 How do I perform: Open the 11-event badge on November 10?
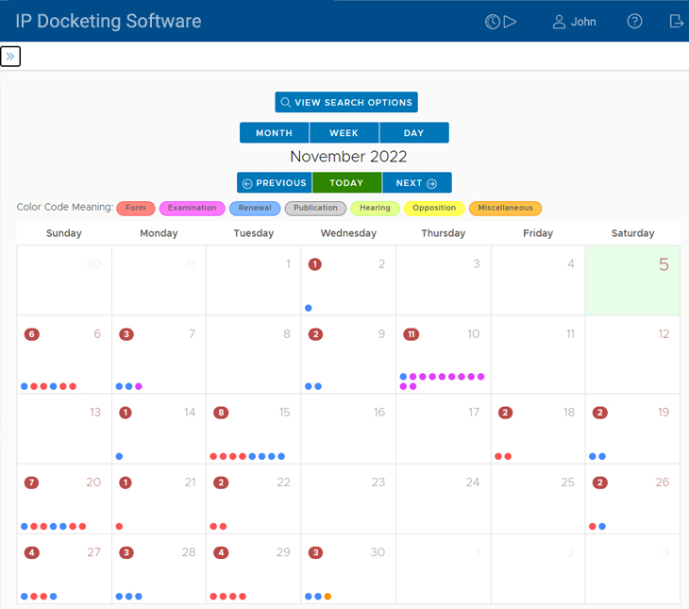click(x=411, y=334)
